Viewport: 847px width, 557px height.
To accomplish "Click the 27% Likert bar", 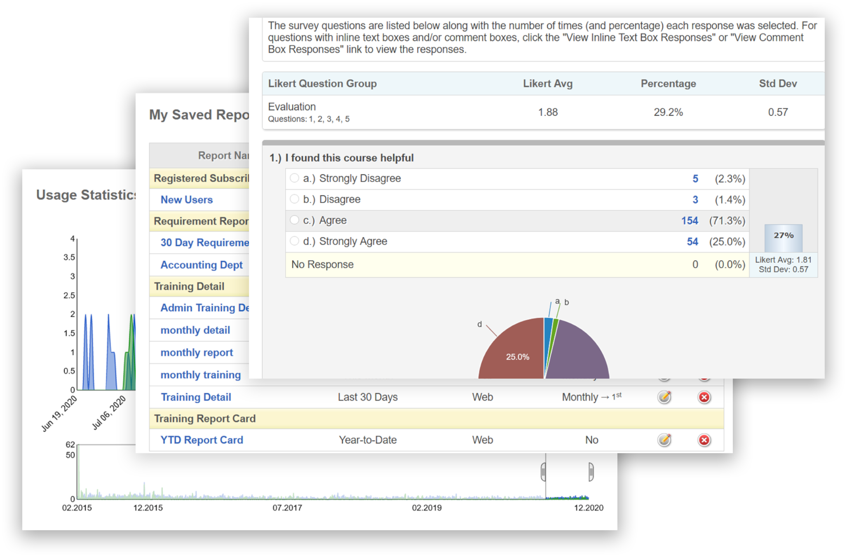I will point(783,239).
